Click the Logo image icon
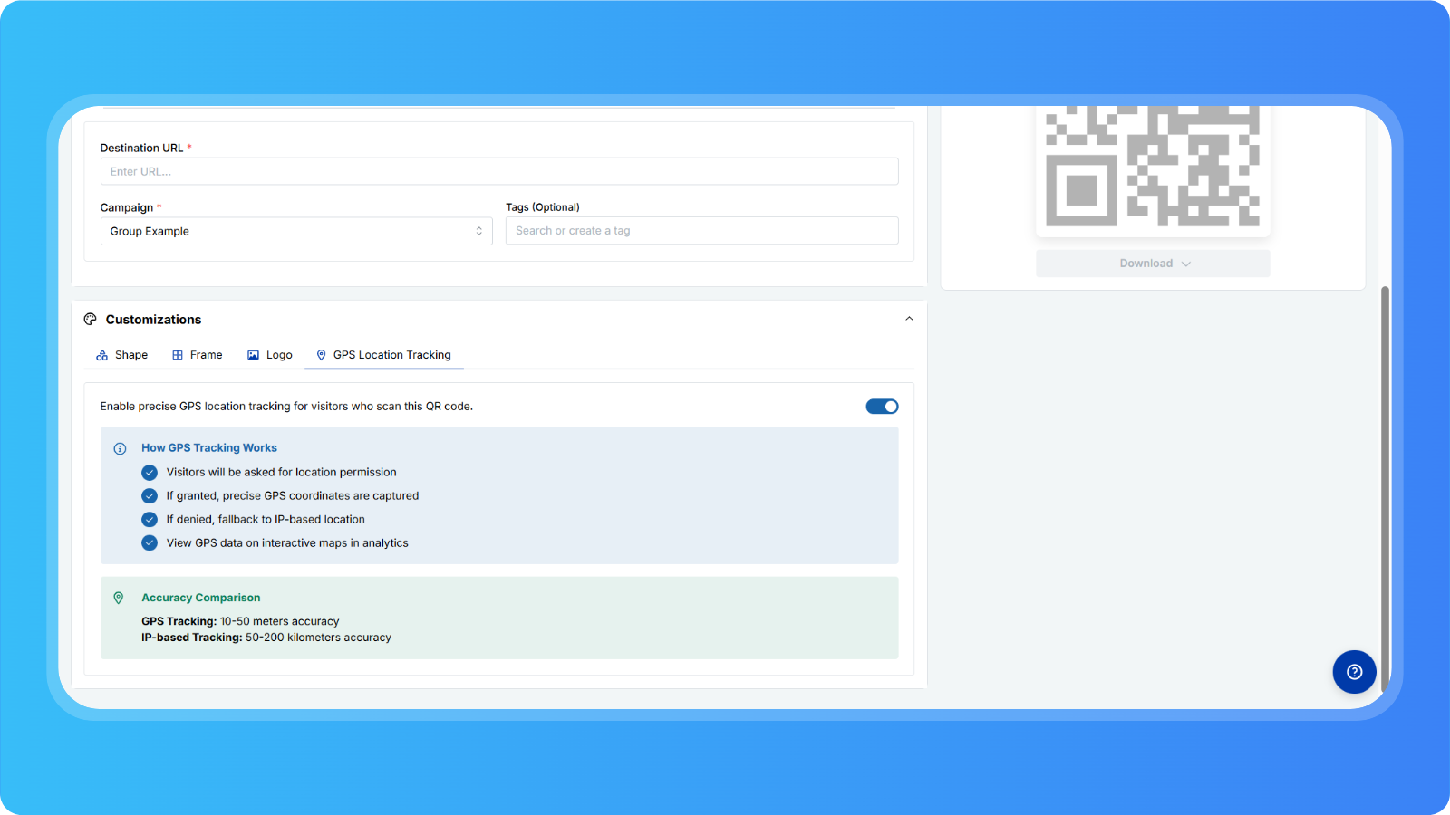This screenshot has width=1450, height=815. point(253,355)
